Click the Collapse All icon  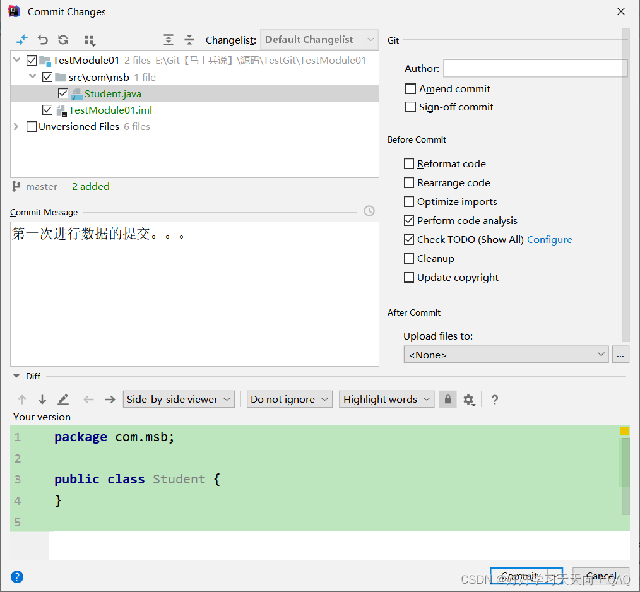pyautogui.click(x=189, y=40)
